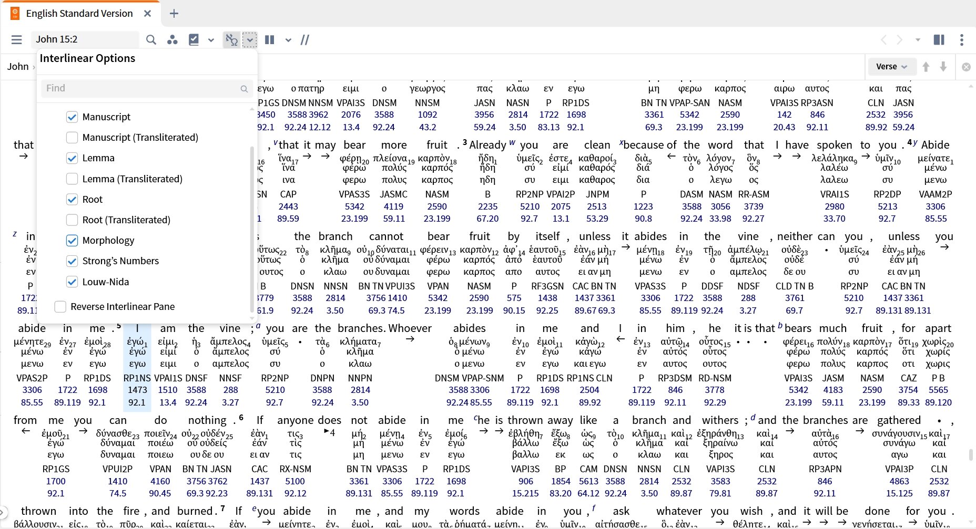Toggle the interlinear display icon
The image size is (976, 529).
coord(231,40)
